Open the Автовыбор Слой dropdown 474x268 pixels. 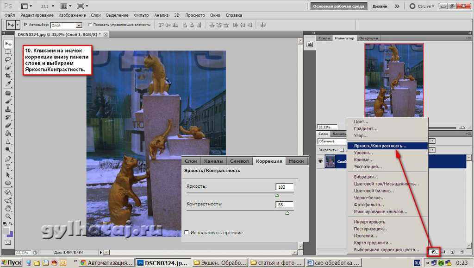[79, 25]
